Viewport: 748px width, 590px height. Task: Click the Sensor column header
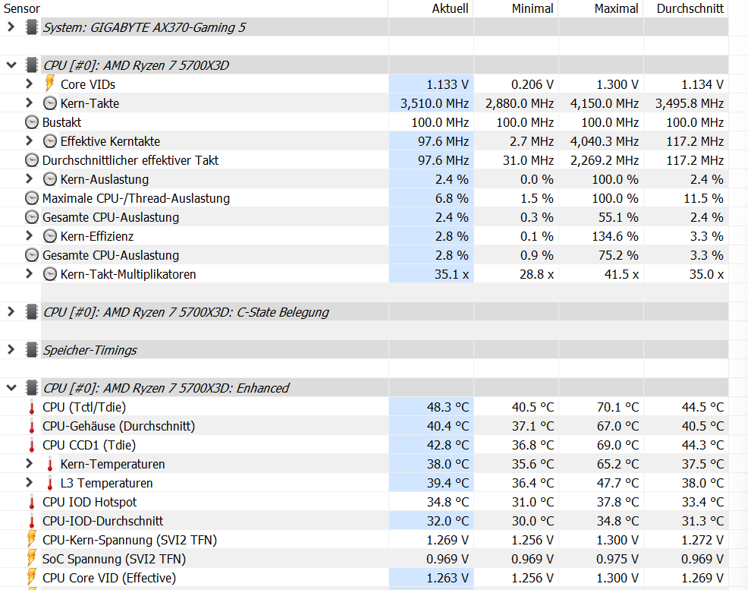click(22, 8)
